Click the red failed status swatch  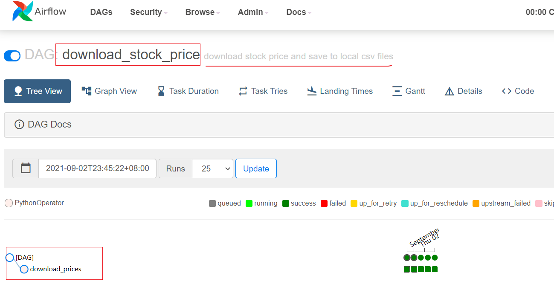pos(324,203)
